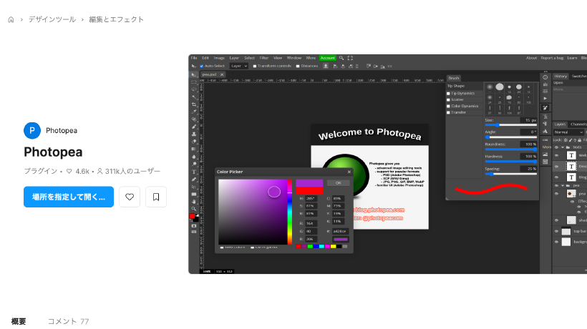Like the plugin with heart button

[x=130, y=197]
